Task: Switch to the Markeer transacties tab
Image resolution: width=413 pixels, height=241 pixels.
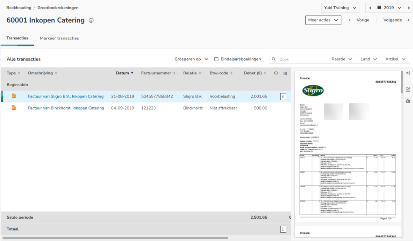Action: point(59,38)
